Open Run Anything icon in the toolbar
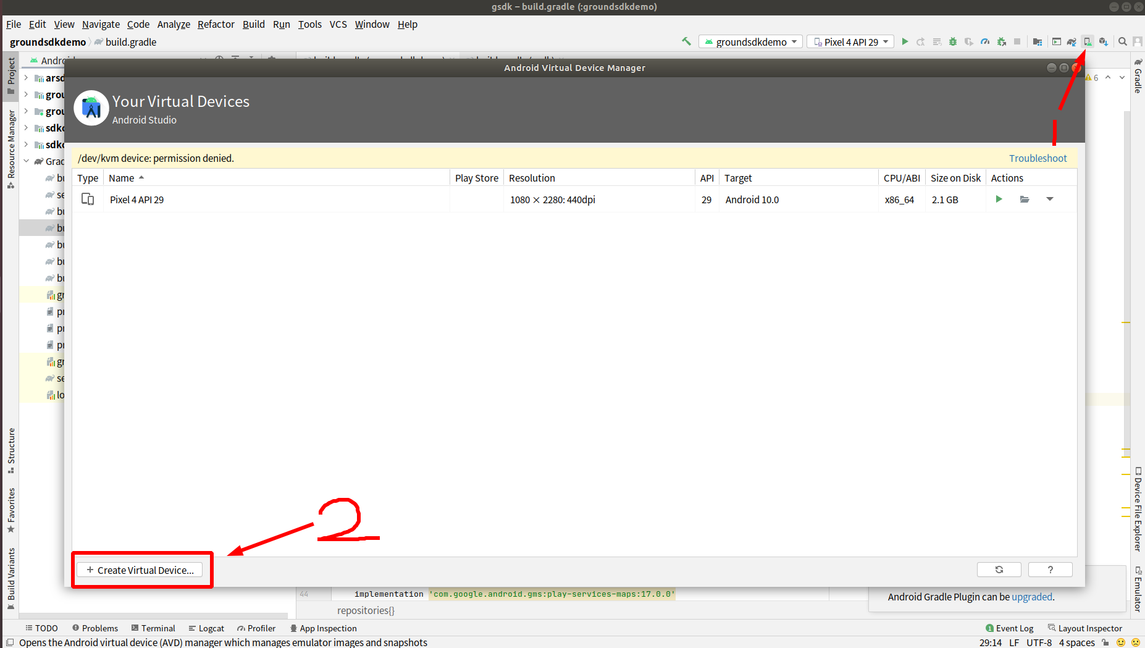 (1057, 41)
